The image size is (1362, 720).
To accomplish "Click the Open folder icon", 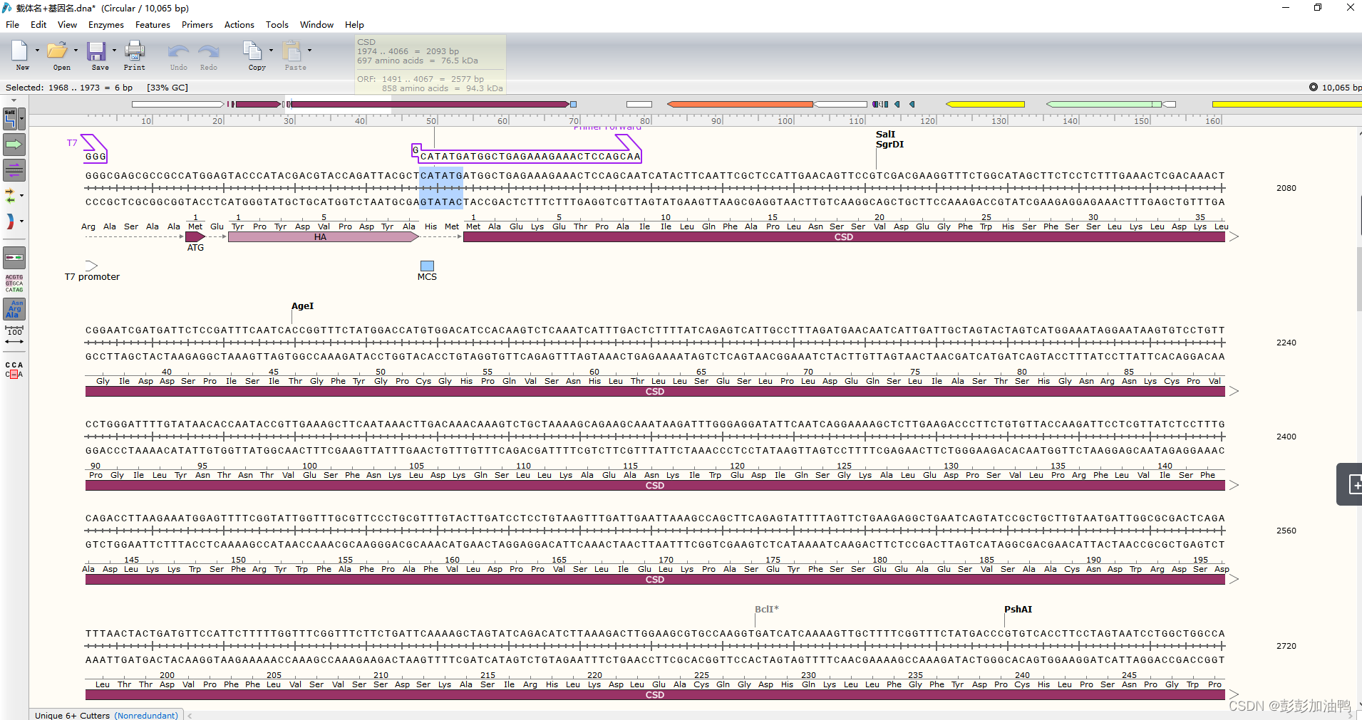I will pyautogui.click(x=57, y=51).
